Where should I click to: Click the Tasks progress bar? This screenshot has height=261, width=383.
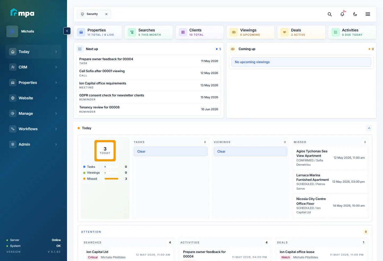[111, 167]
